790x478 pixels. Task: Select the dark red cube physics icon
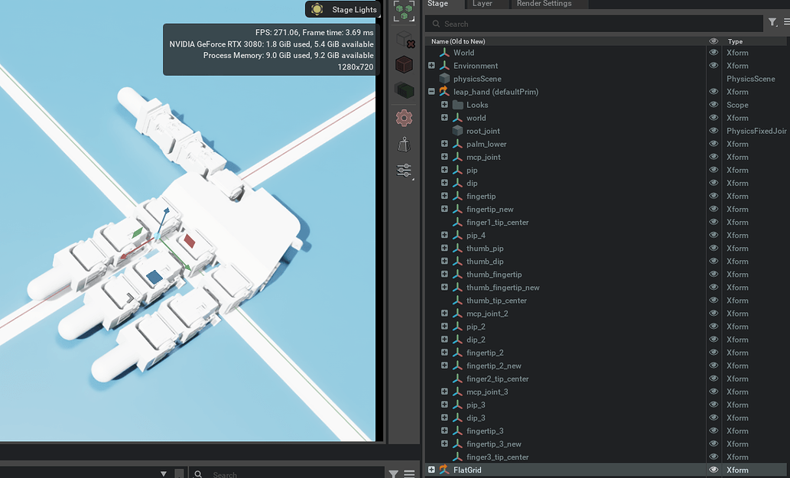click(404, 64)
